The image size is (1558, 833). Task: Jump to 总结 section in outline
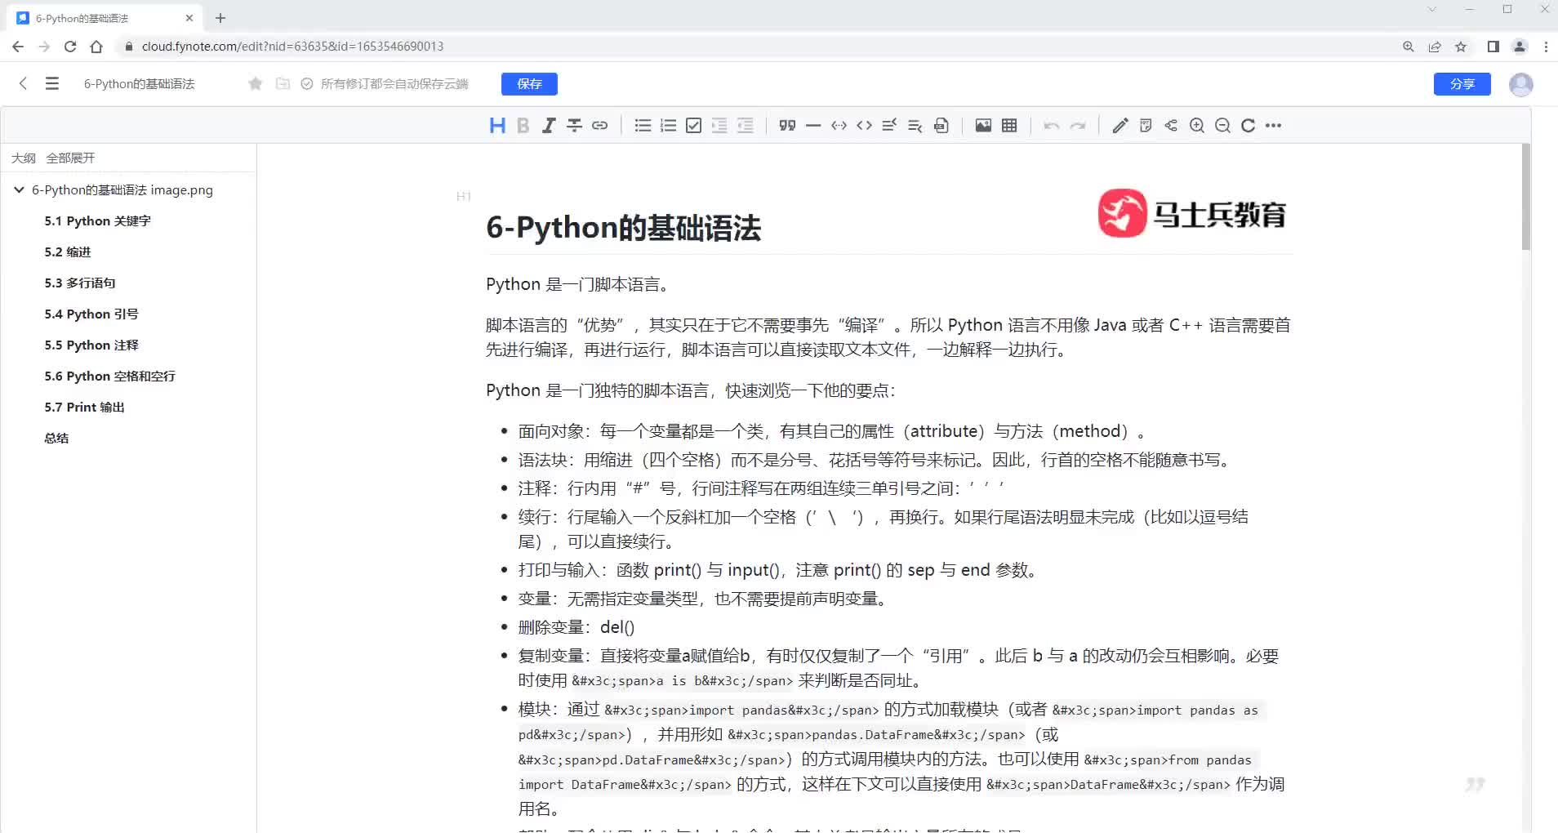point(56,439)
